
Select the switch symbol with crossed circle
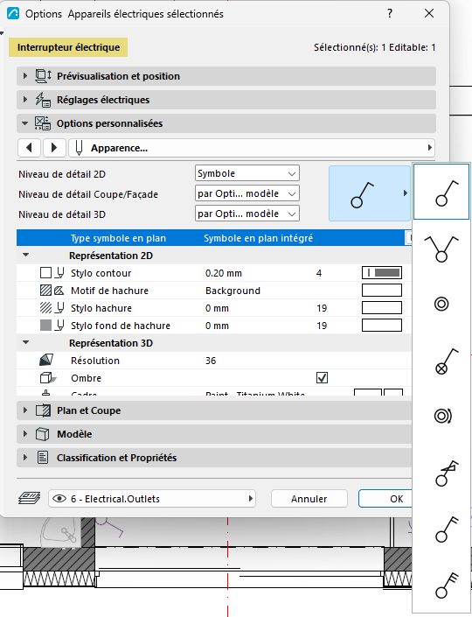click(446, 361)
